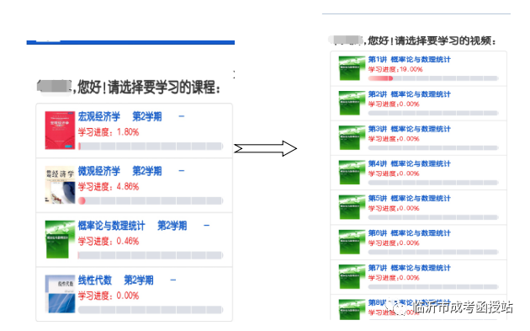Image resolution: width=530 pixels, height=331 pixels.
Task: Select the 宏观经济学 第2学期 course link
Action: point(120,116)
